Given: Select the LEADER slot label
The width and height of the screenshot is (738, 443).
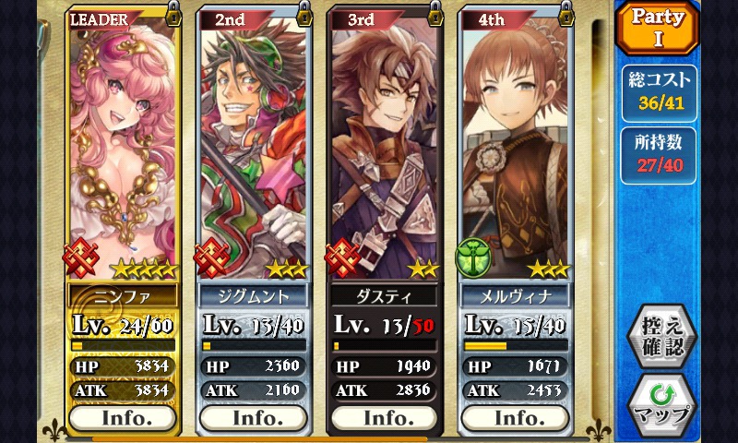Looking at the screenshot, I should tap(101, 19).
